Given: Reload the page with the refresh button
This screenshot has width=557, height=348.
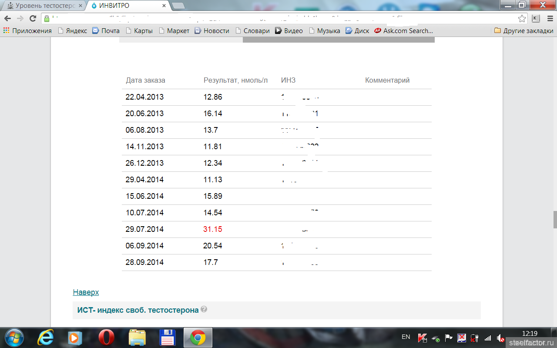Looking at the screenshot, I should tap(33, 18).
